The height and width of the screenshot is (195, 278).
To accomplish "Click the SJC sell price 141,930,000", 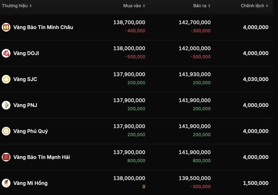I will (195, 74).
